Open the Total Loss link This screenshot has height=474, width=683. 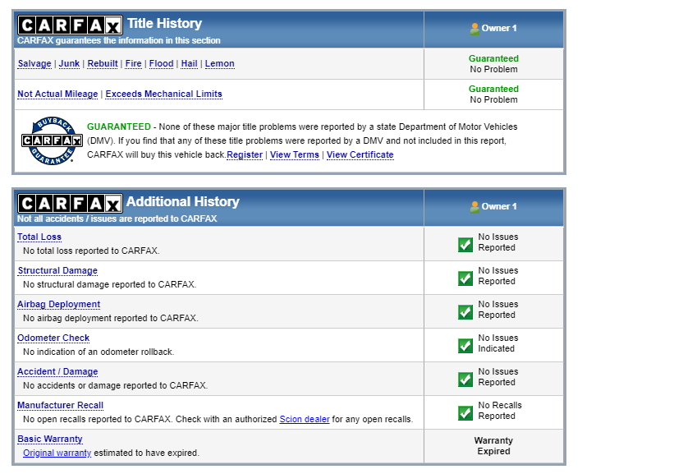point(39,237)
